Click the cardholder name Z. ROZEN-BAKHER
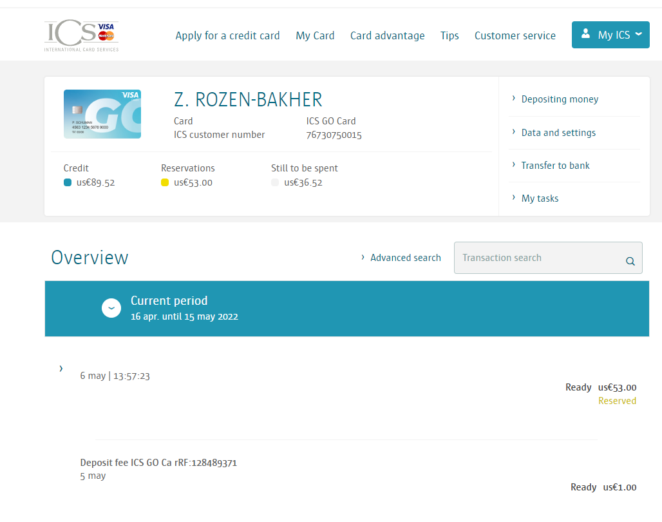The height and width of the screenshot is (522, 662). click(249, 100)
